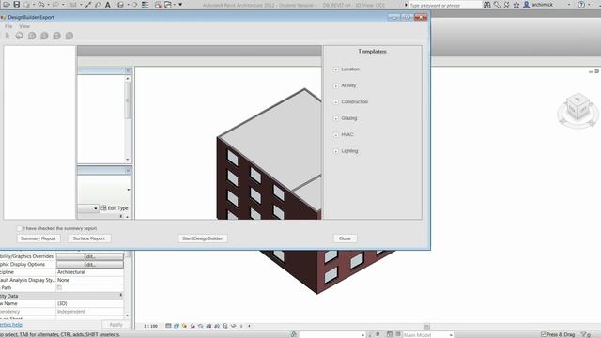The image size is (601, 338).
Task: Click the Switch Windows icon in quick access toolbar
Action: point(168,5)
